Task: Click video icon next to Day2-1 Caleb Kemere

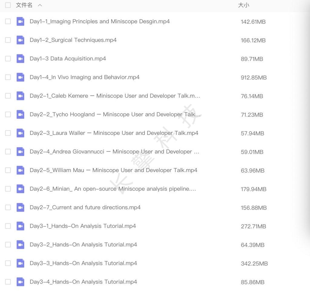Action: [x=20, y=96]
